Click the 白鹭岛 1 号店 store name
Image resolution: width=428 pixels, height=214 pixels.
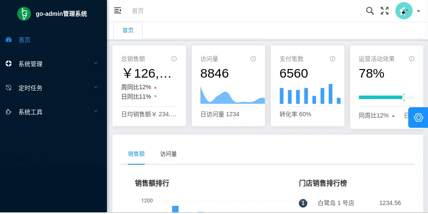pos(336,203)
